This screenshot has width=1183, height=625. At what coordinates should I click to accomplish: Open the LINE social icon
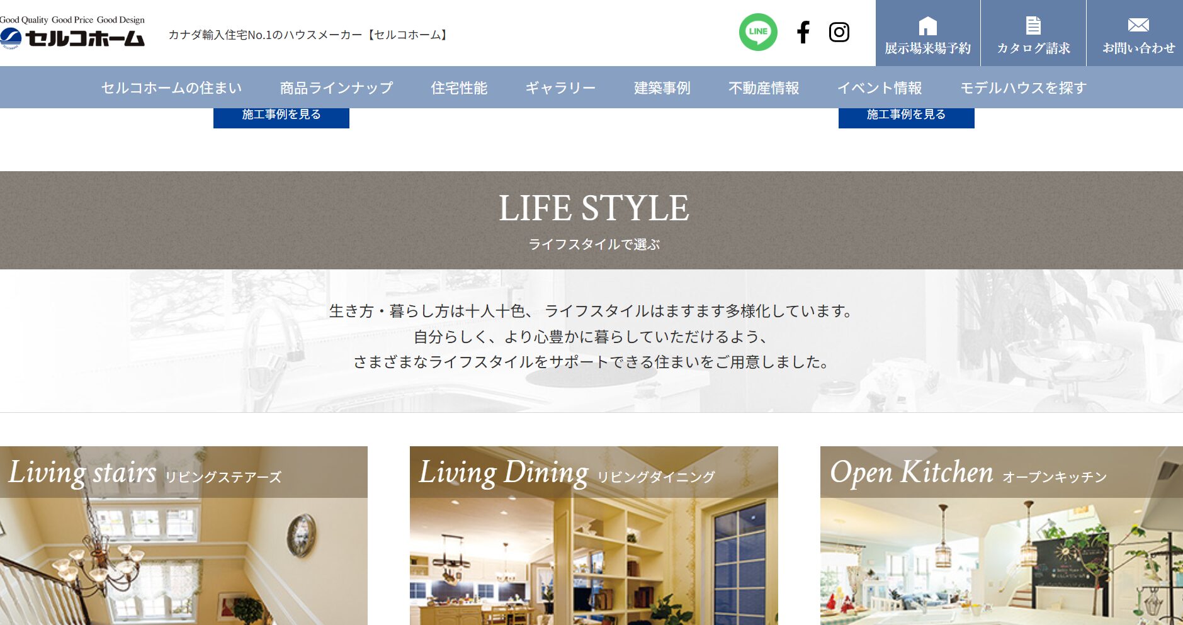coord(758,32)
